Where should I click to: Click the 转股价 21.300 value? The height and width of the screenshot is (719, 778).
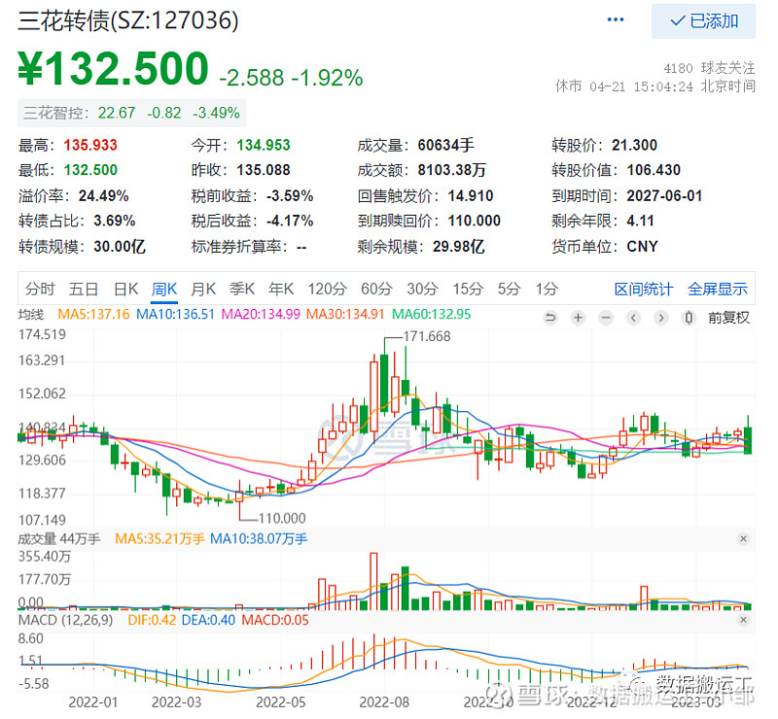(634, 146)
